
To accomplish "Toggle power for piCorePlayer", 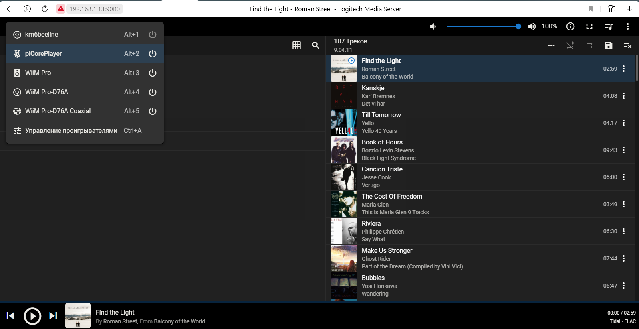I will click(x=152, y=54).
